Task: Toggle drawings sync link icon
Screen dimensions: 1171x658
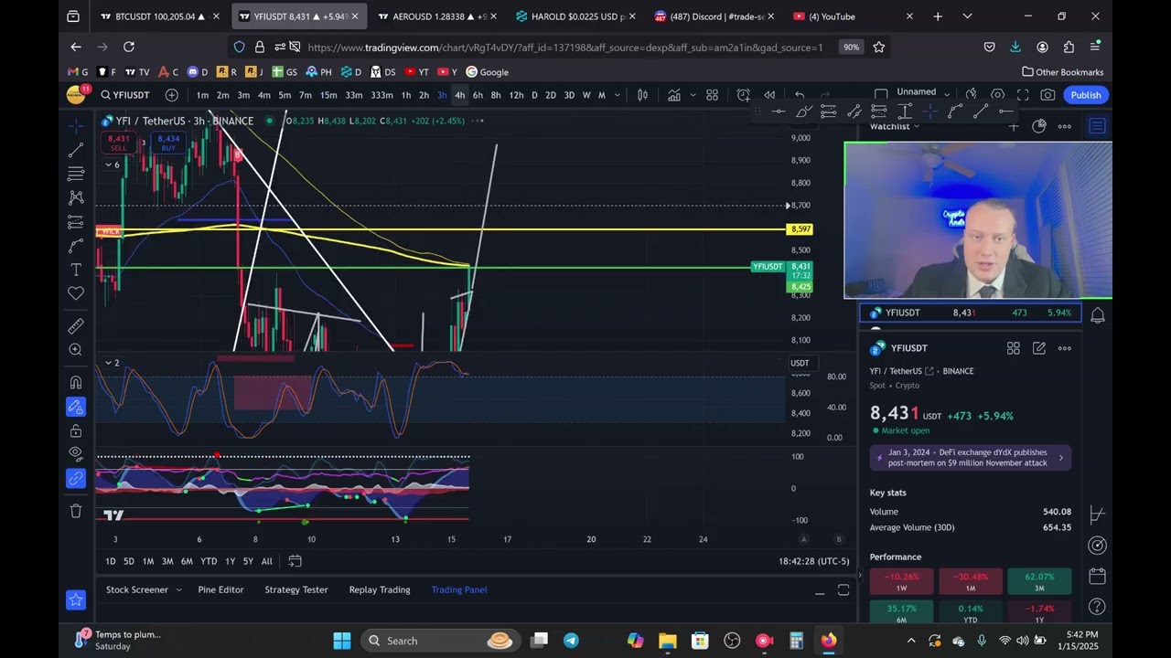Action: pyautogui.click(x=76, y=478)
